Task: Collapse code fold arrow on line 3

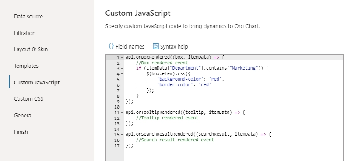Action: (x=122, y=68)
